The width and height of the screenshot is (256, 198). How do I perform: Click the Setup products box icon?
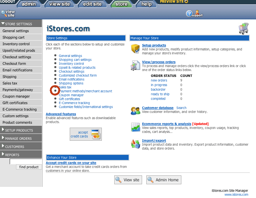point(136,48)
